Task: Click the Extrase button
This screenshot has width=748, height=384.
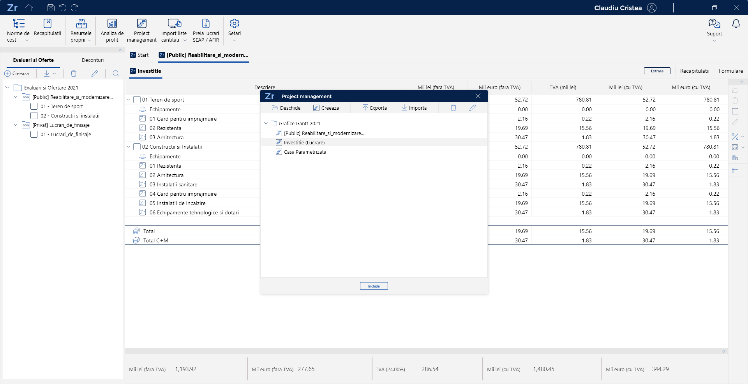Action: pos(657,71)
